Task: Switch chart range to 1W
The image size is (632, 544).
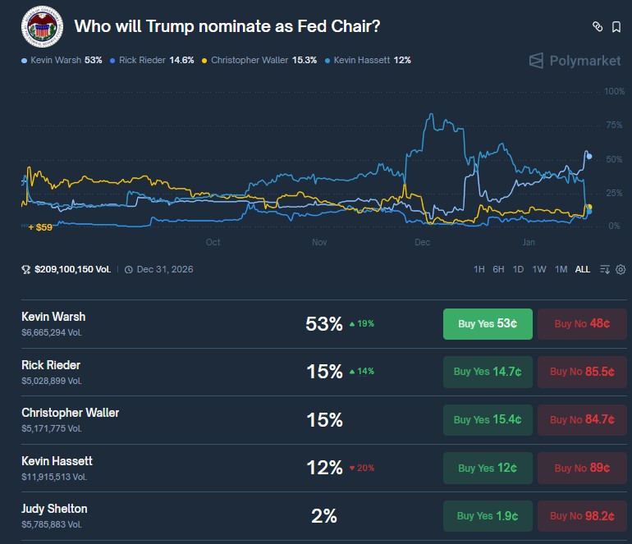Action: 539,269
